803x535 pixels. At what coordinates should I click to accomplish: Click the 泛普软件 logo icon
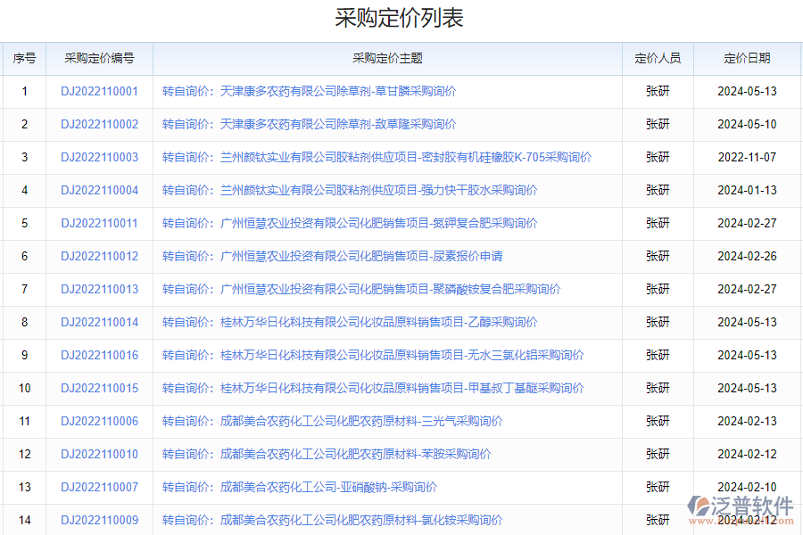click(x=700, y=507)
